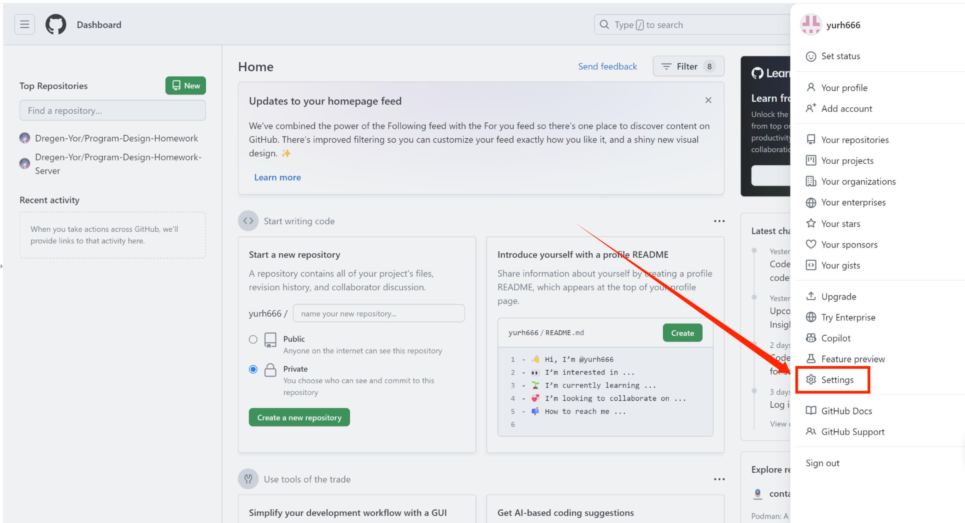The width and height of the screenshot is (965, 523).
Task: Open the three-dot menu beside Use tools of the trade
Action: point(719,479)
